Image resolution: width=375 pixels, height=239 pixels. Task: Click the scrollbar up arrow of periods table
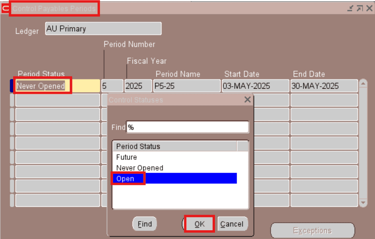pos(363,84)
